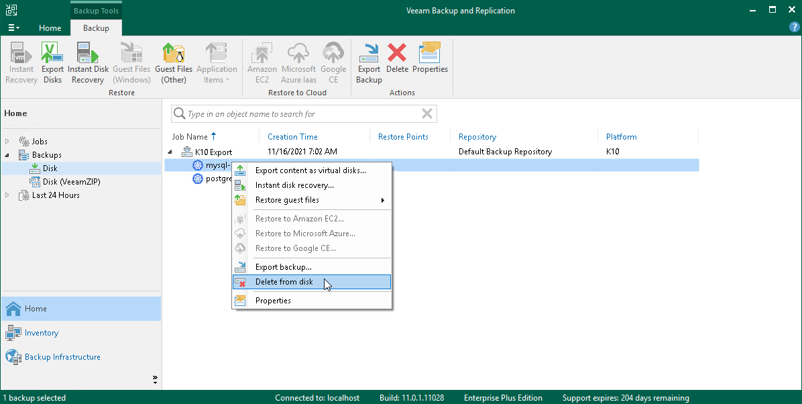Click Restore to Amazon EC2 menu entry
Screen dimensions: 802x404
click(x=312, y=219)
